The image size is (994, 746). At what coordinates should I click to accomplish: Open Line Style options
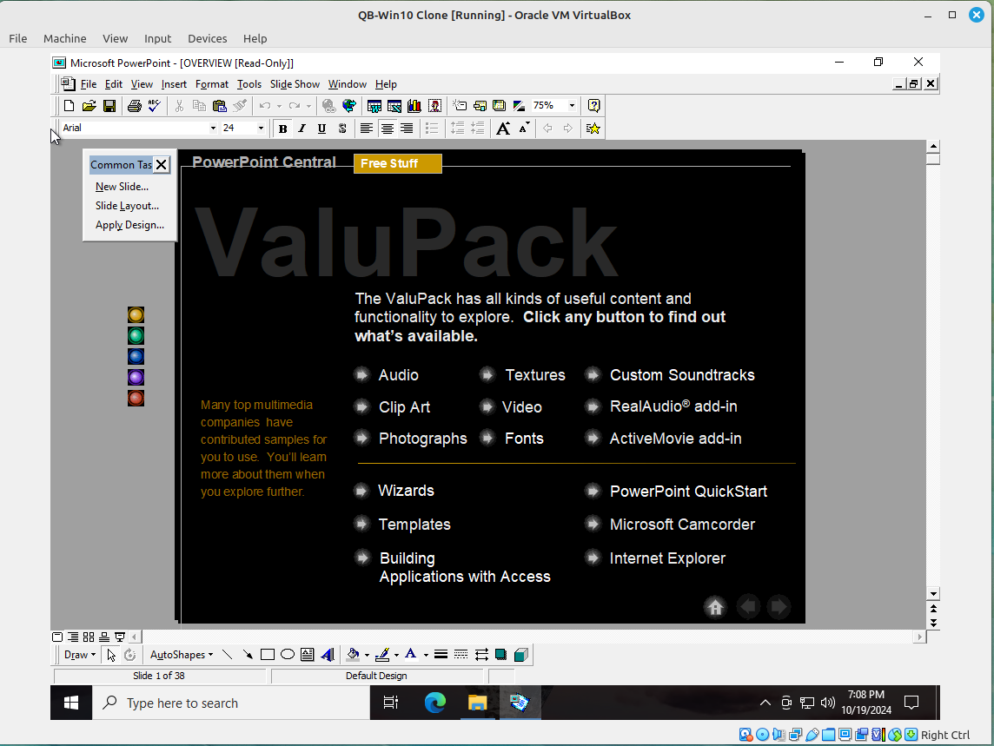pyautogui.click(x=441, y=655)
